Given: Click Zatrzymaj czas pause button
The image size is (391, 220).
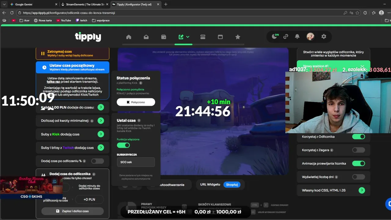Looking at the screenshot, I should pyautogui.click(x=72, y=53).
